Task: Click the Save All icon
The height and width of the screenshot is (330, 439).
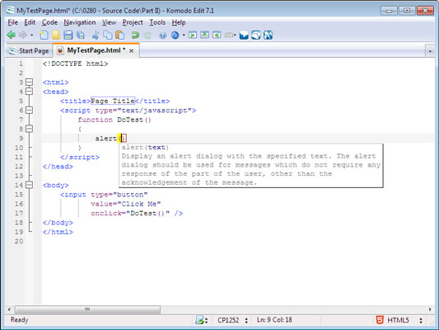Action: point(81,35)
